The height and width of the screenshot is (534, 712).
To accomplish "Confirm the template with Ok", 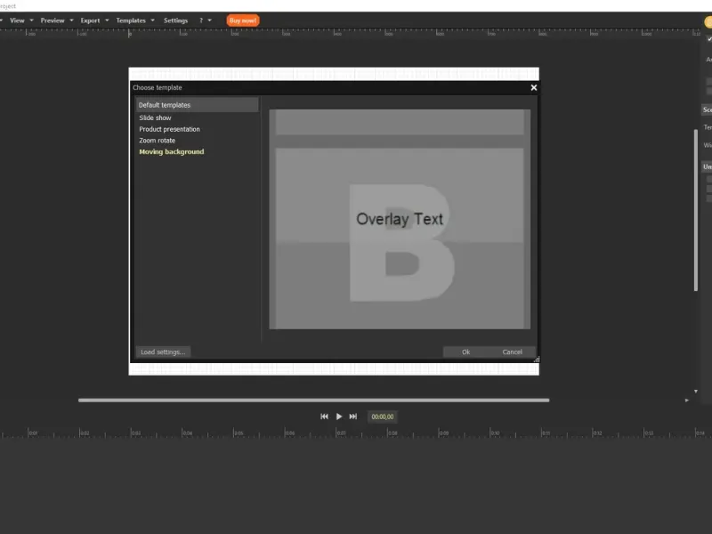I will click(x=465, y=352).
